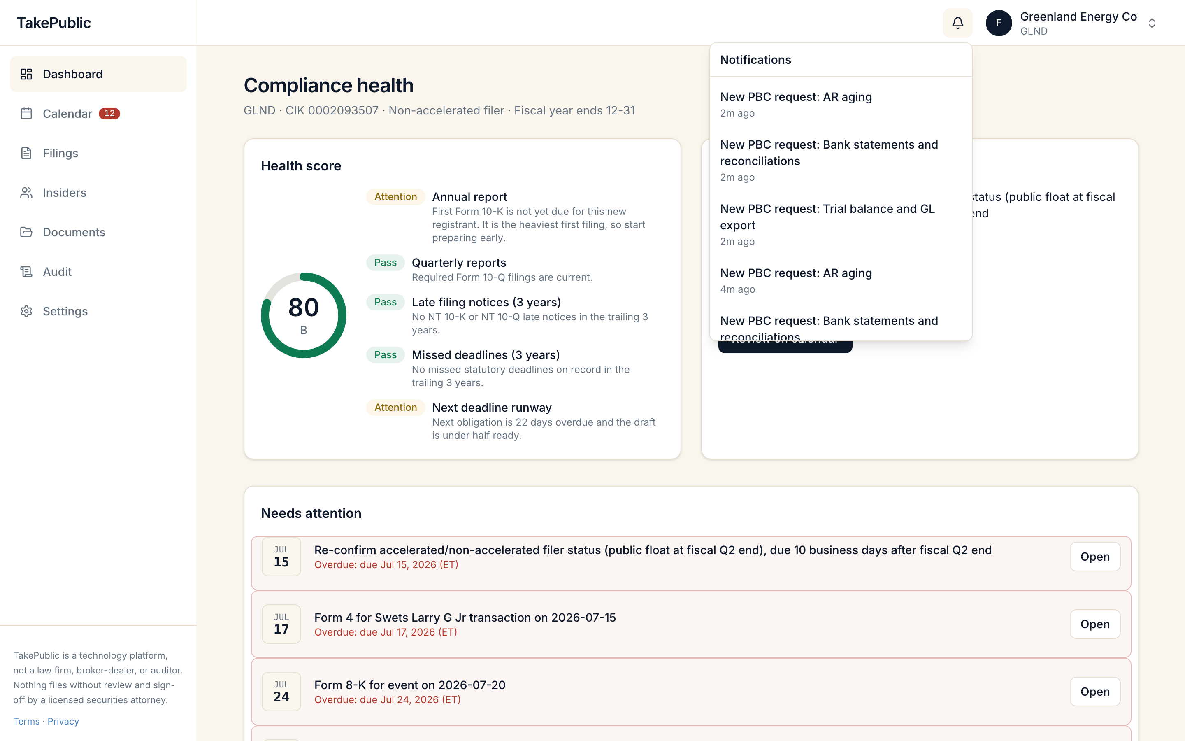Image resolution: width=1185 pixels, height=741 pixels.
Task: Click the Privacy link
Action: click(63, 721)
